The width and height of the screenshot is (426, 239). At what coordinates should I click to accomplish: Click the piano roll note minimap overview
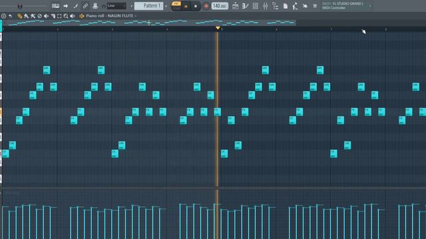(x=149, y=23)
